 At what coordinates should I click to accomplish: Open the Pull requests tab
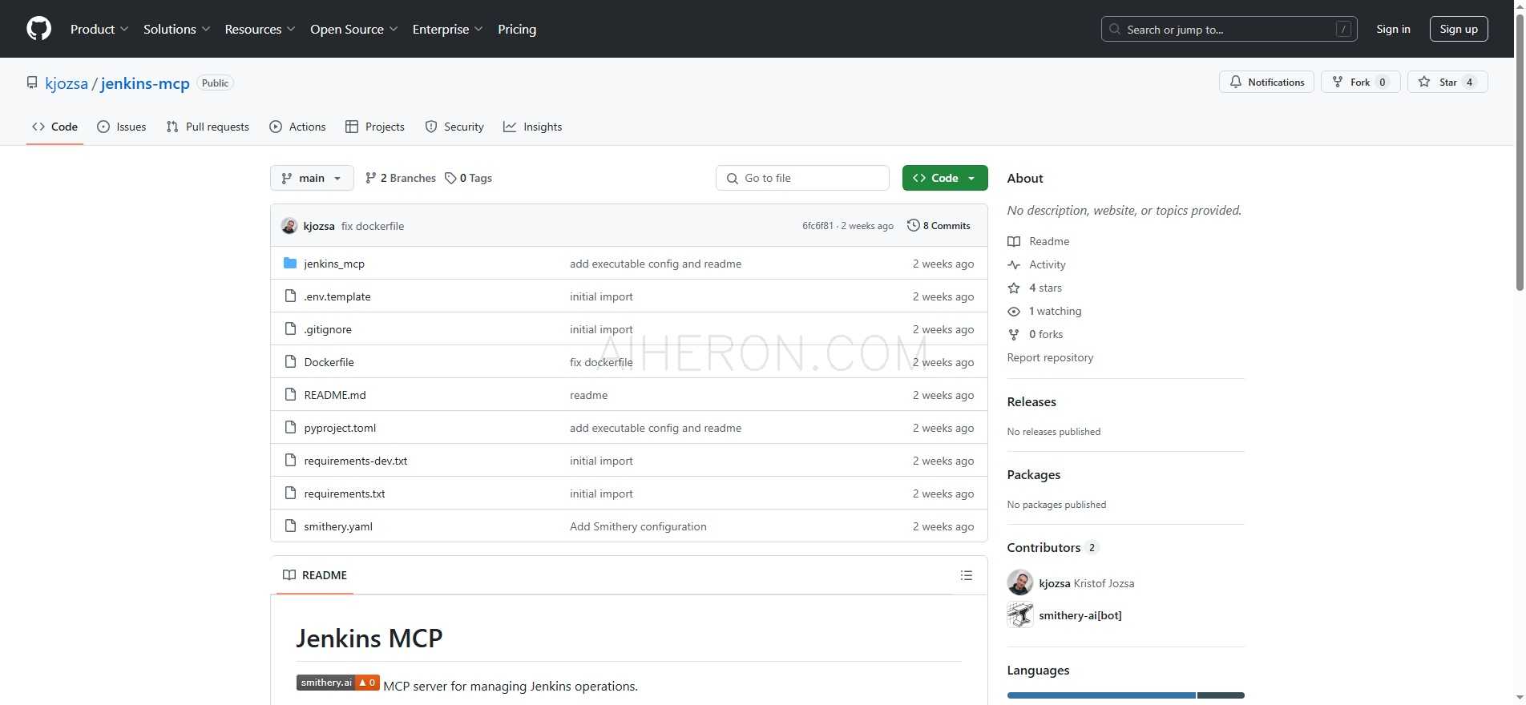[208, 127]
